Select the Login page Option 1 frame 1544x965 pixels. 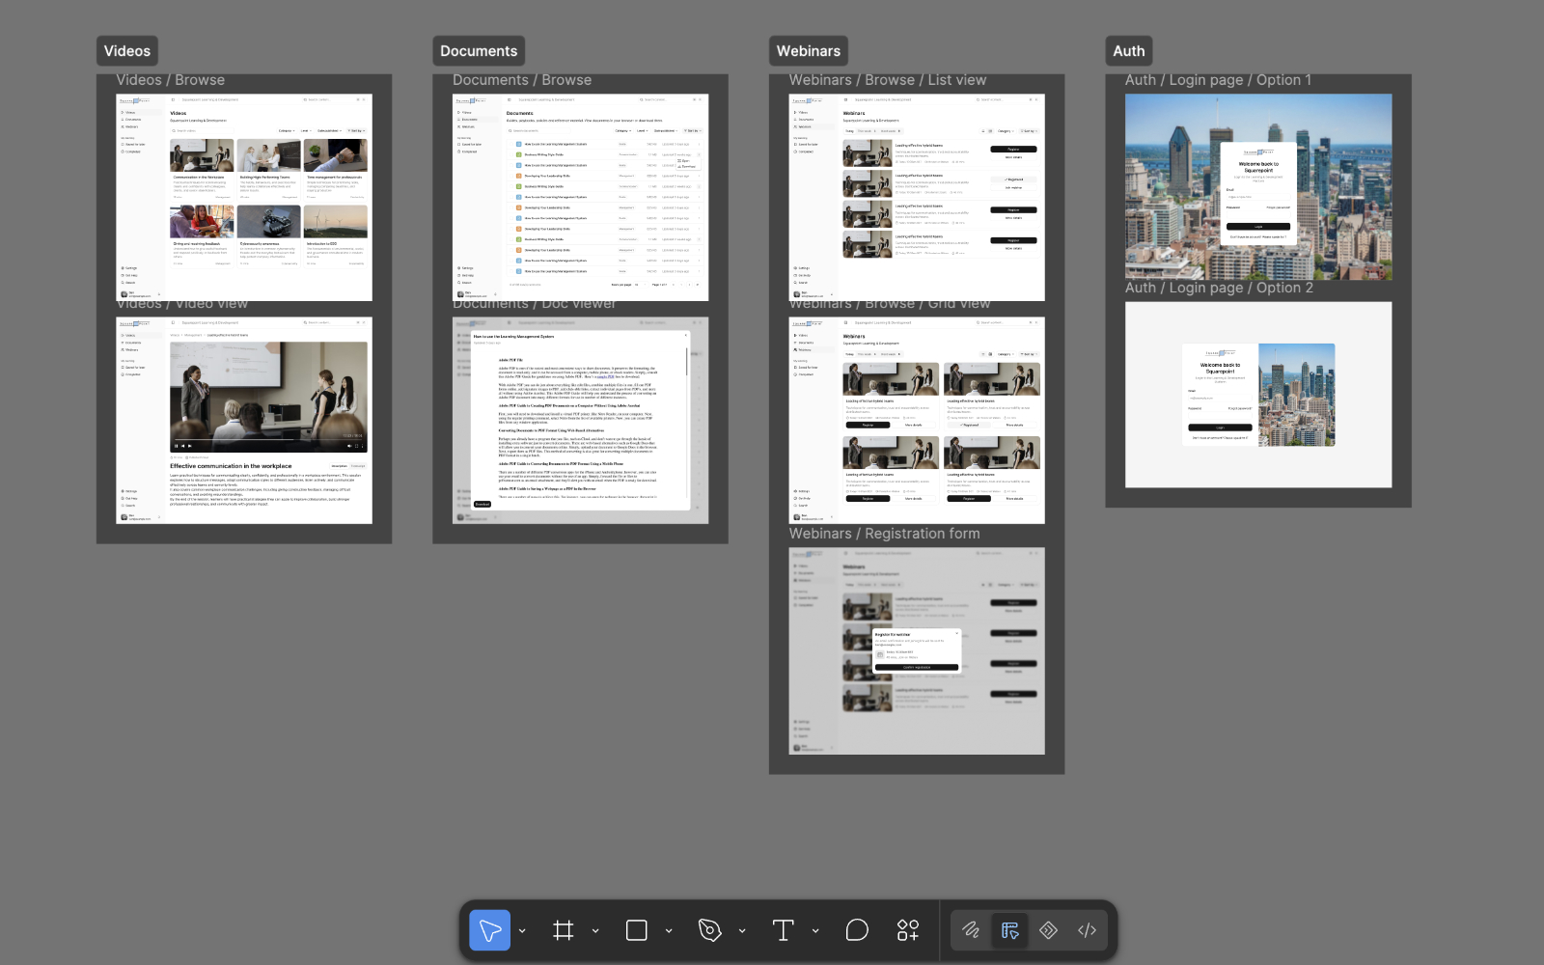[1258, 187]
